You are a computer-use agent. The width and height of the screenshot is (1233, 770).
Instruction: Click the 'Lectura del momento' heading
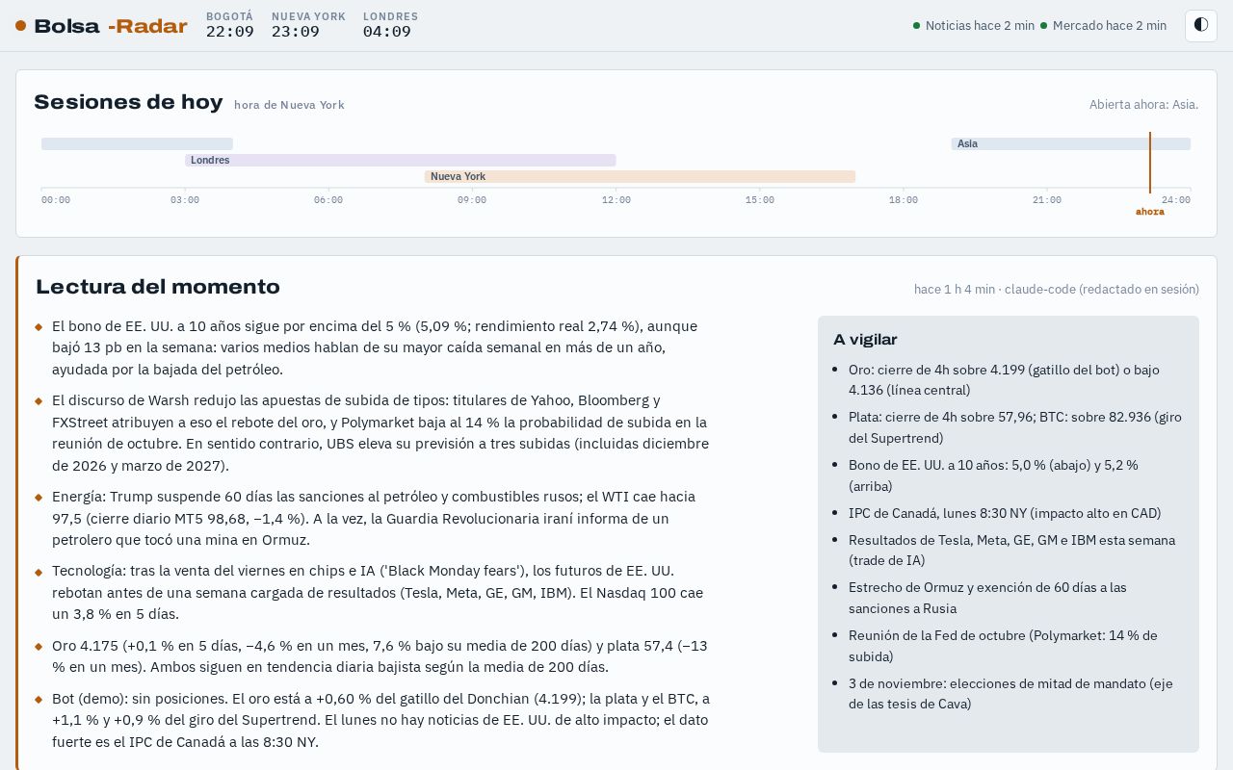pyautogui.click(x=158, y=287)
